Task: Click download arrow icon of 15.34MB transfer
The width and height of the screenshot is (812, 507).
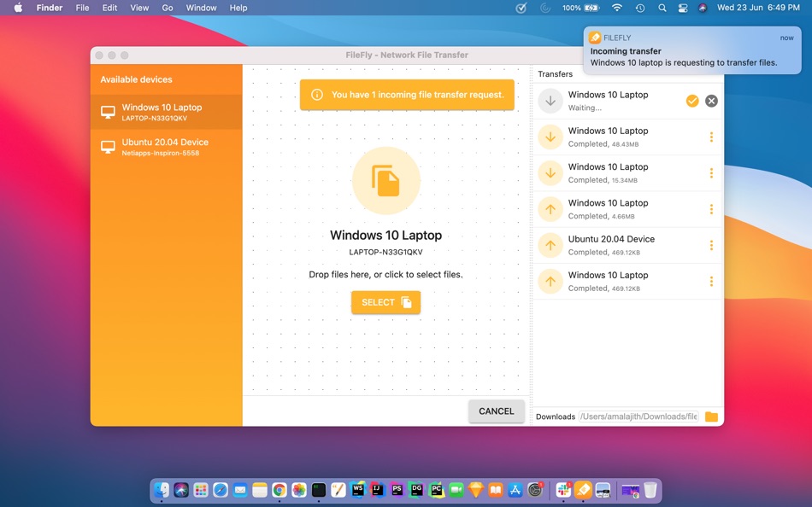Action: 550,173
